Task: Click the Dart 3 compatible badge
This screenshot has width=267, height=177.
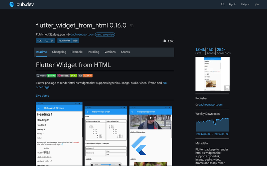Action: click(105, 35)
